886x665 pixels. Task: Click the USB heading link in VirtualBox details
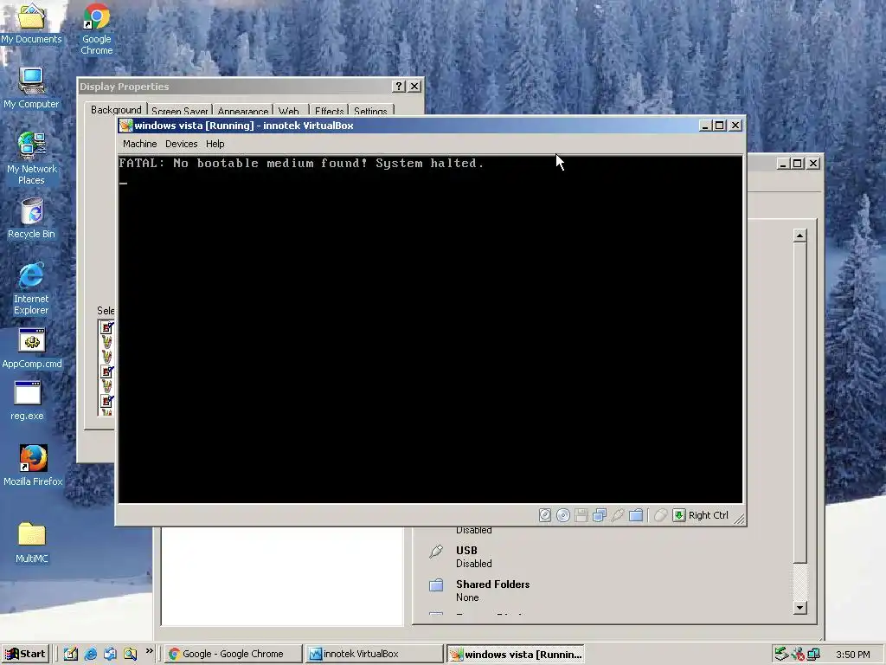point(466,550)
